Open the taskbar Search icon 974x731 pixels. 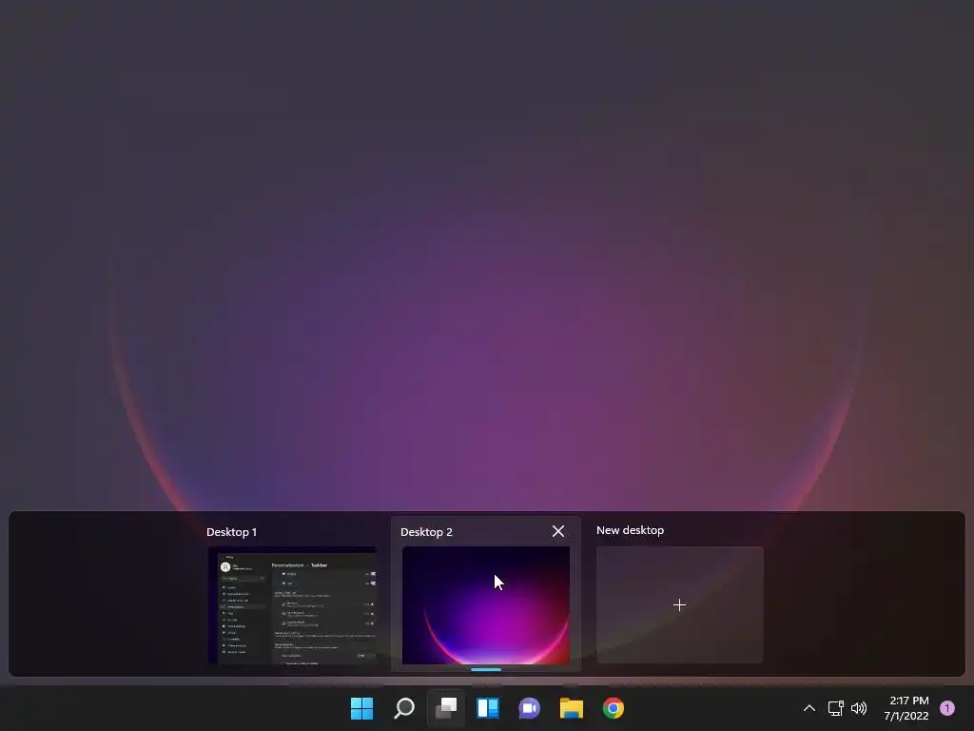pyautogui.click(x=403, y=708)
